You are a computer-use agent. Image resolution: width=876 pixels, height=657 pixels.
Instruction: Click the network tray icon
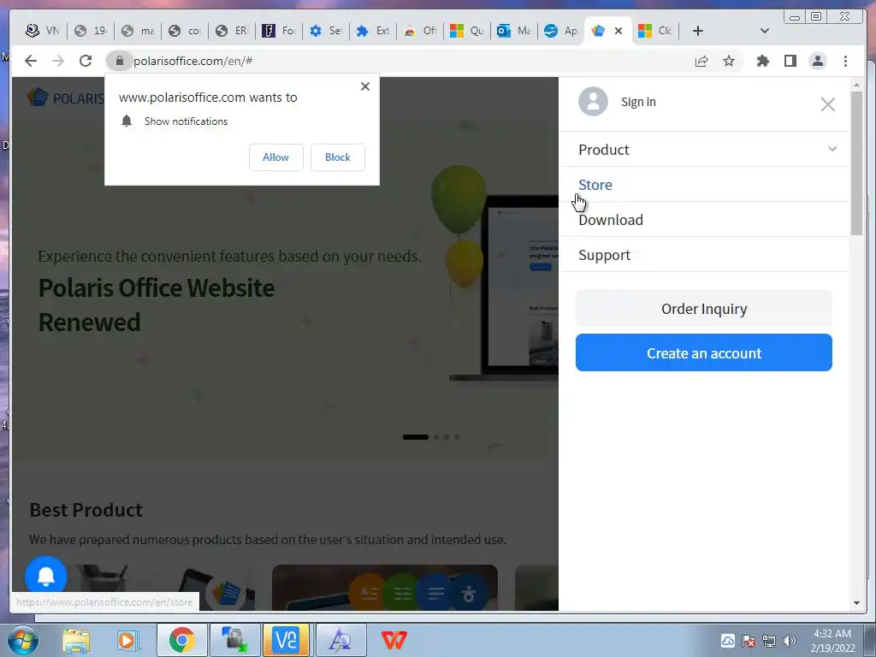(769, 642)
